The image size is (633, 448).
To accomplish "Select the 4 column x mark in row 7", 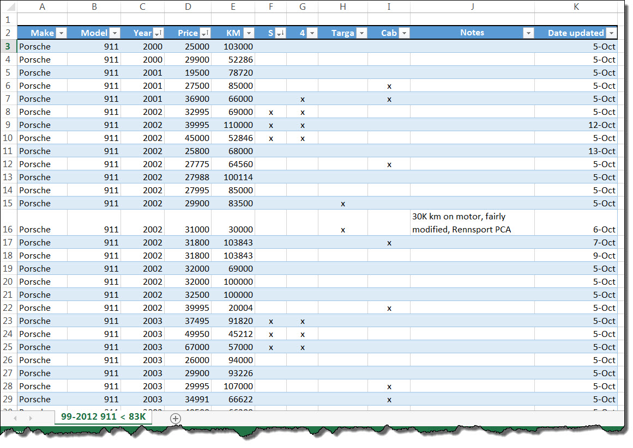I will (x=303, y=99).
